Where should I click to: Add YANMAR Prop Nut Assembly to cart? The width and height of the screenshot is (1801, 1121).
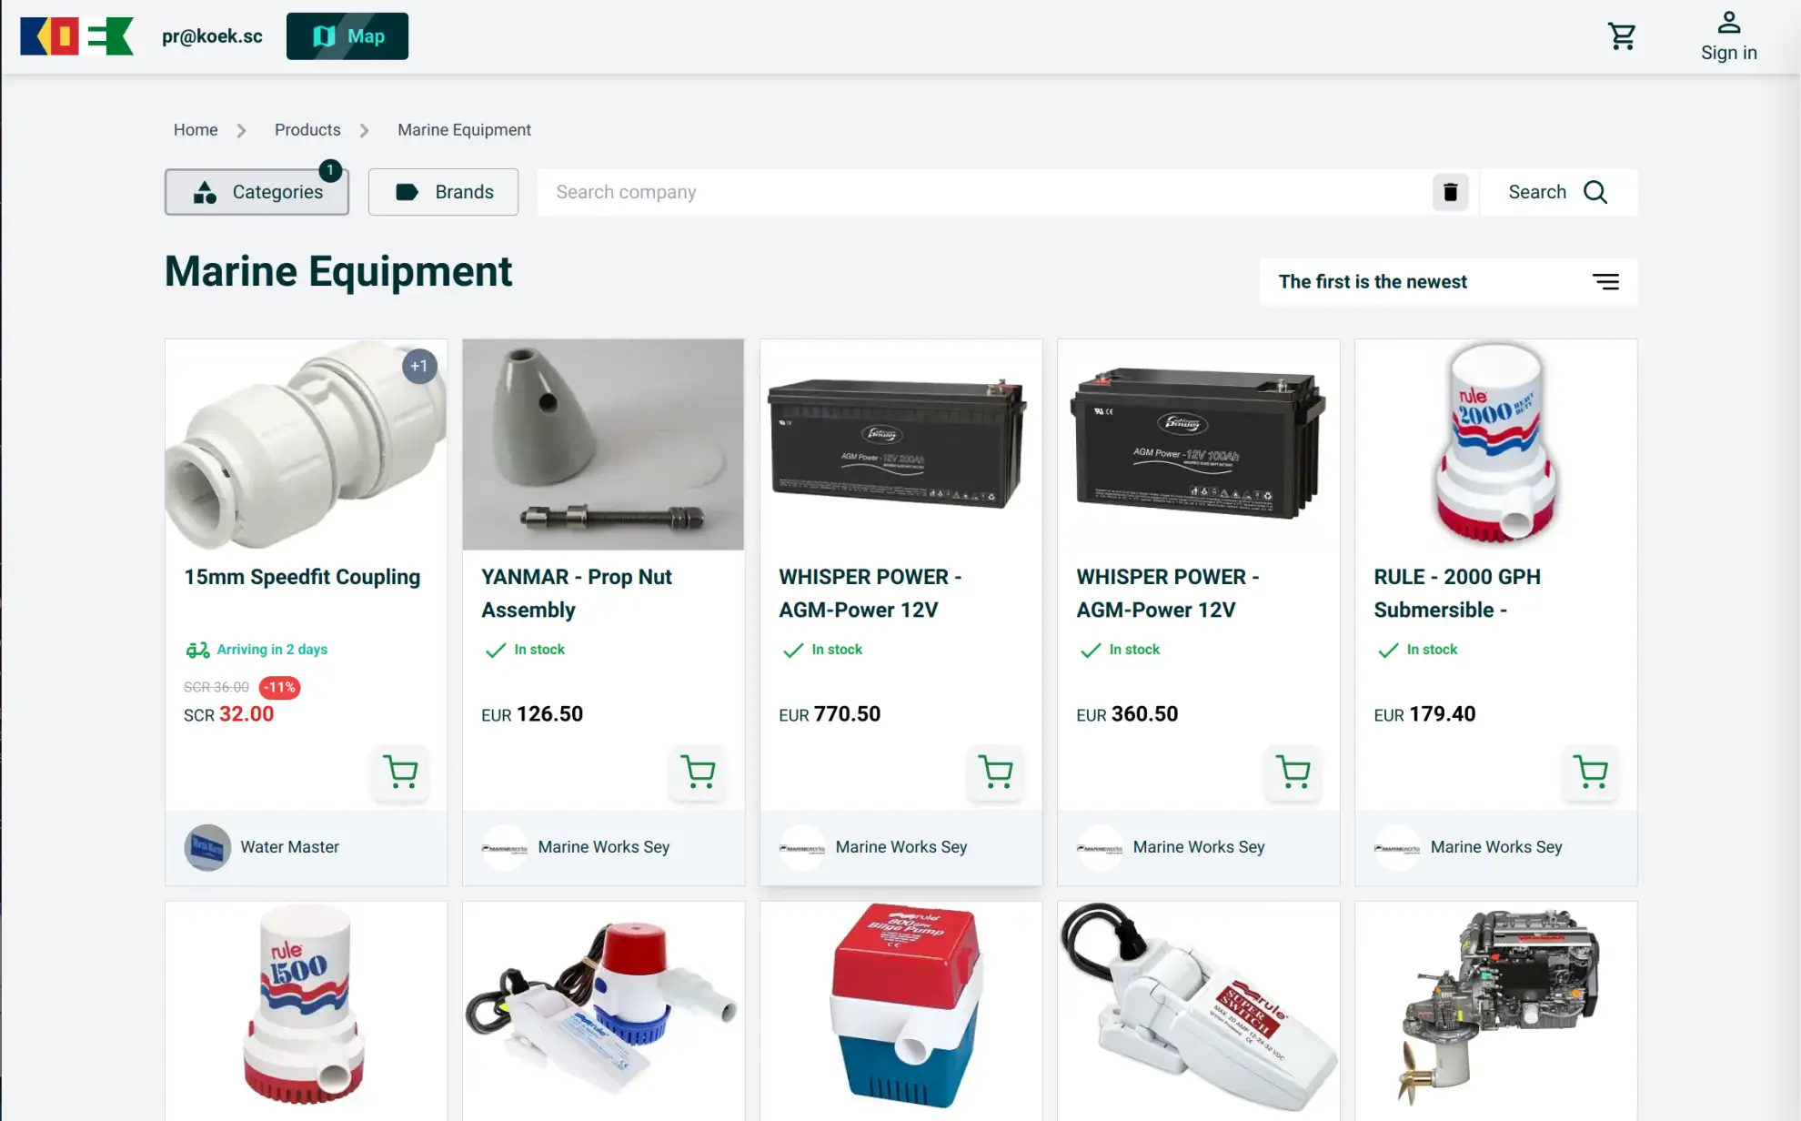[698, 773]
